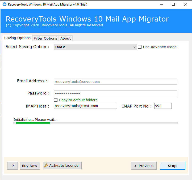Click the copyright 2020 RecoveryTools text
The width and height of the screenshot is (192, 180).
[55, 25]
